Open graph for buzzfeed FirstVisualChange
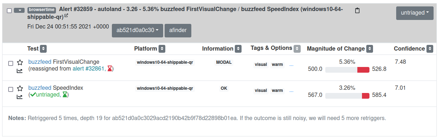This screenshot has height=140, width=440. (20, 71)
